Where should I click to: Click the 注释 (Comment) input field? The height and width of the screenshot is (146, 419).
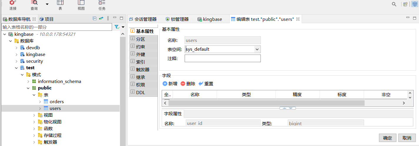(x=223, y=58)
